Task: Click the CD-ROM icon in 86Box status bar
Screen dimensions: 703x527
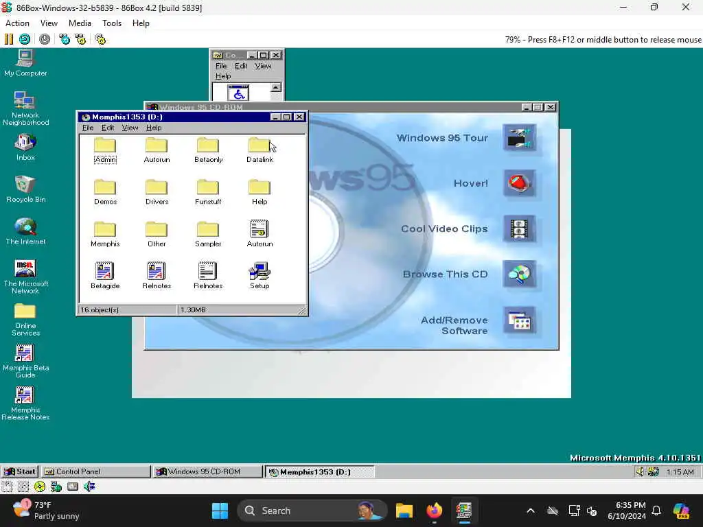Action: 40,487
